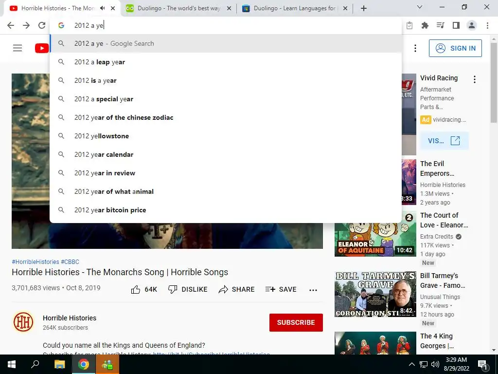Screen dimensions: 498x374
Task: Open YouTube settings three-dot menu
Action: click(x=415, y=48)
